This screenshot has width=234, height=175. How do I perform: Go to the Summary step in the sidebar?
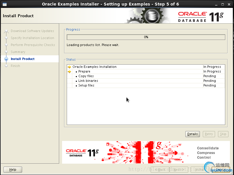click(x=18, y=52)
